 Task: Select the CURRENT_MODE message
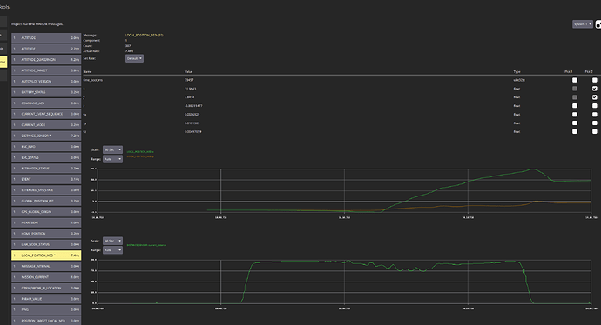46,124
